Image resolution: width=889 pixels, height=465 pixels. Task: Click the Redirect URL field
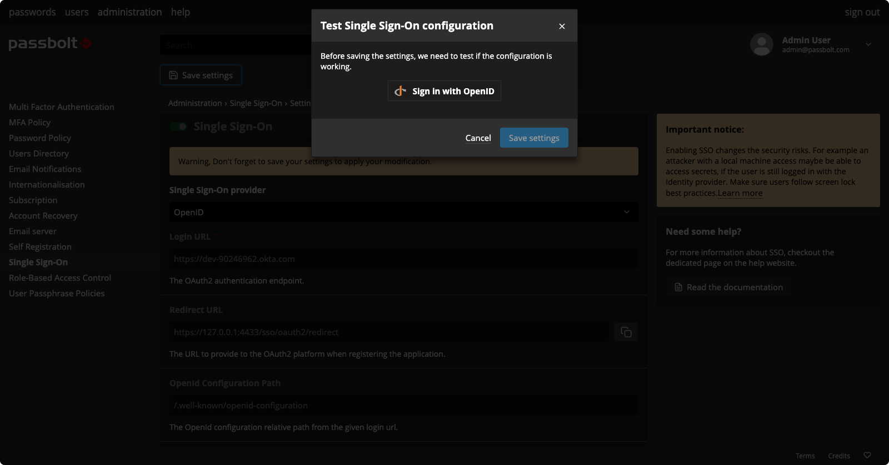click(389, 332)
